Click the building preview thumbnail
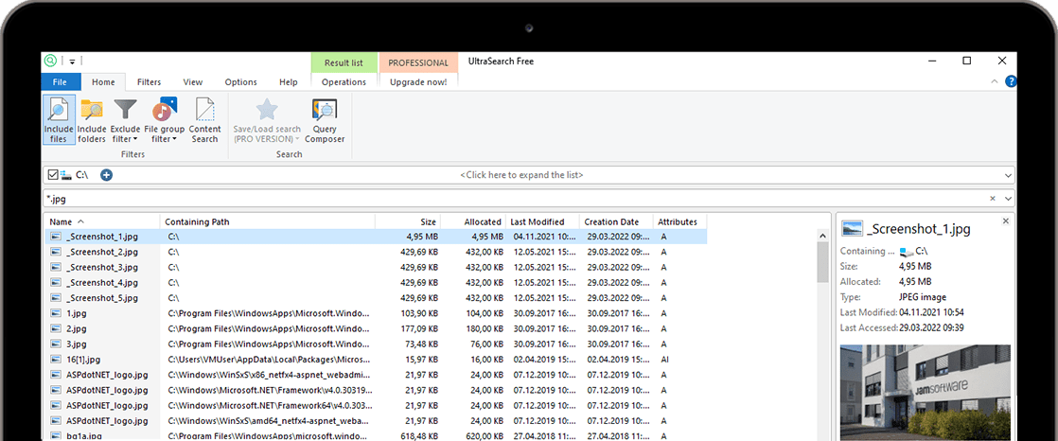Screen dimensions: 1058x441 [x=926, y=393]
